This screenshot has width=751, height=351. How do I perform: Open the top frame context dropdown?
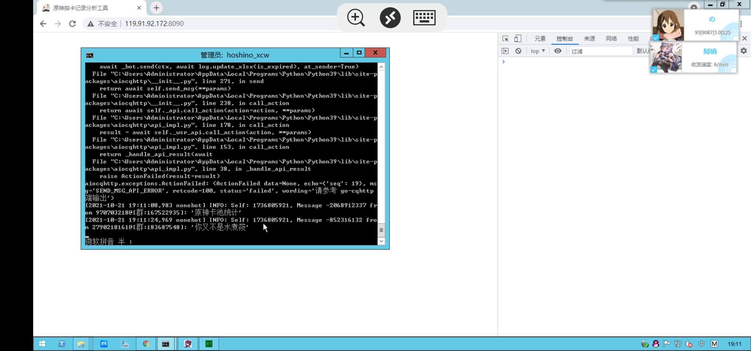coord(537,51)
